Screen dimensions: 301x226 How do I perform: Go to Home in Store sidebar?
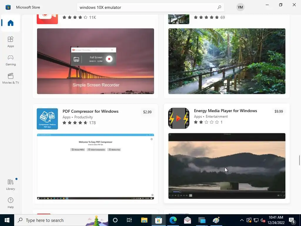click(x=11, y=23)
